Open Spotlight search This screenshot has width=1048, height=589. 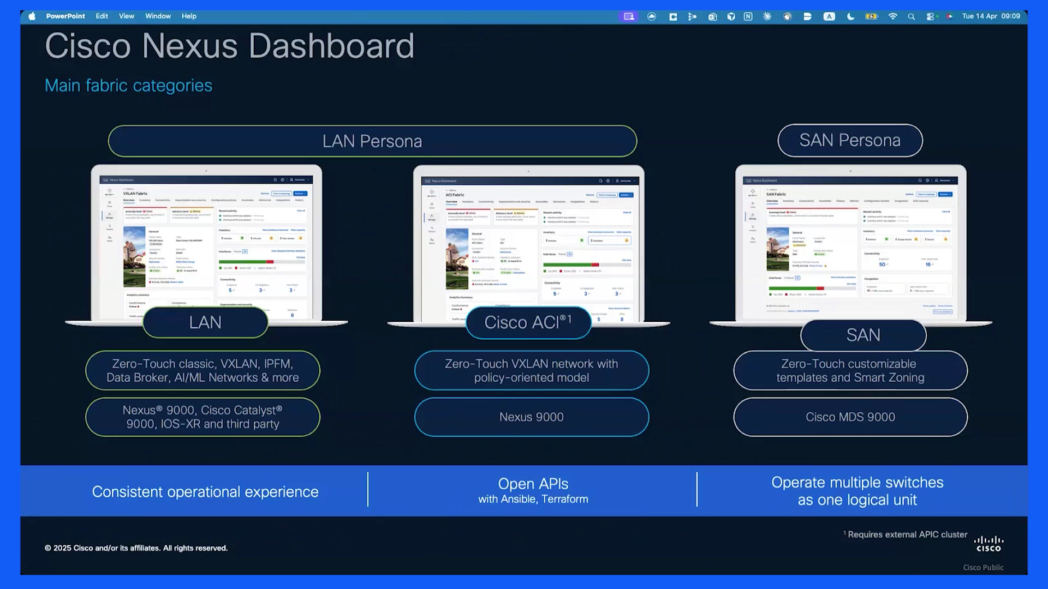click(x=912, y=16)
